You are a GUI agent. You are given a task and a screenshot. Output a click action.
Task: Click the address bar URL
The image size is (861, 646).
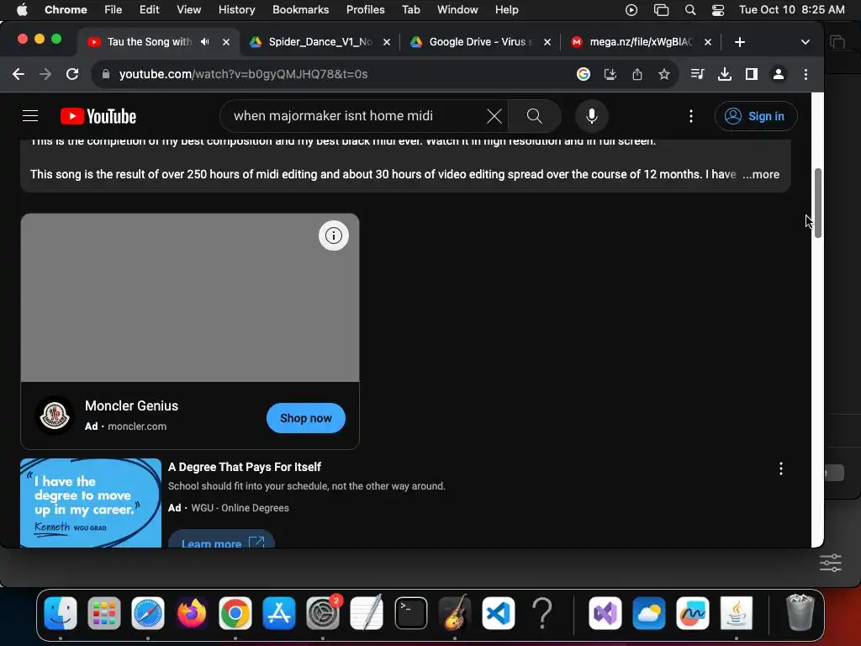(243, 74)
